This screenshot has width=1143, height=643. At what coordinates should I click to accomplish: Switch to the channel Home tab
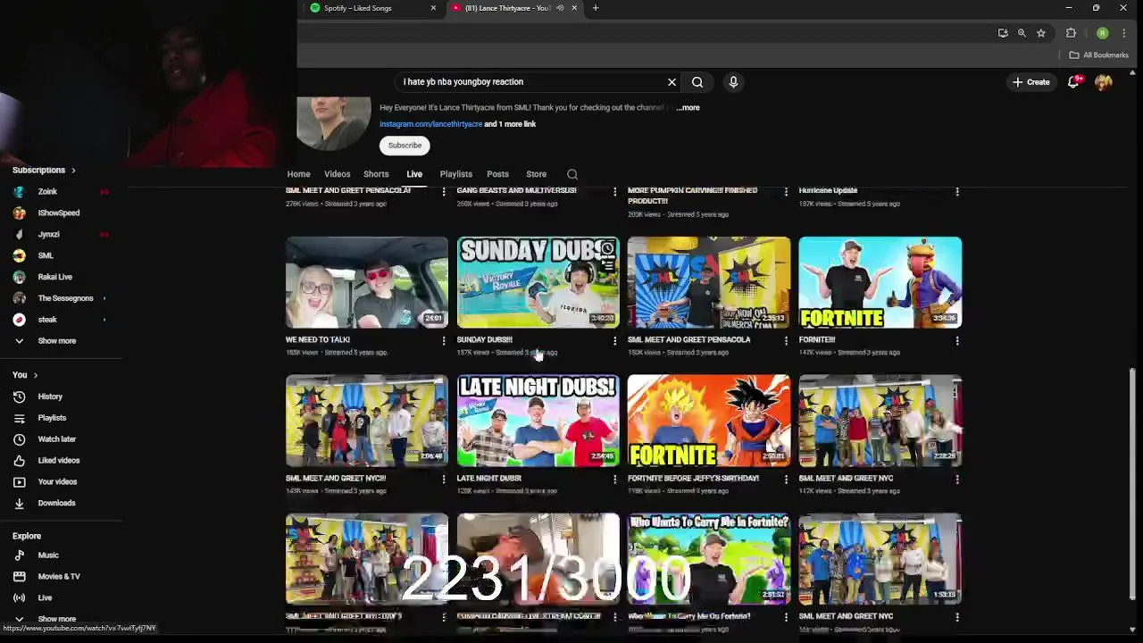coord(298,174)
